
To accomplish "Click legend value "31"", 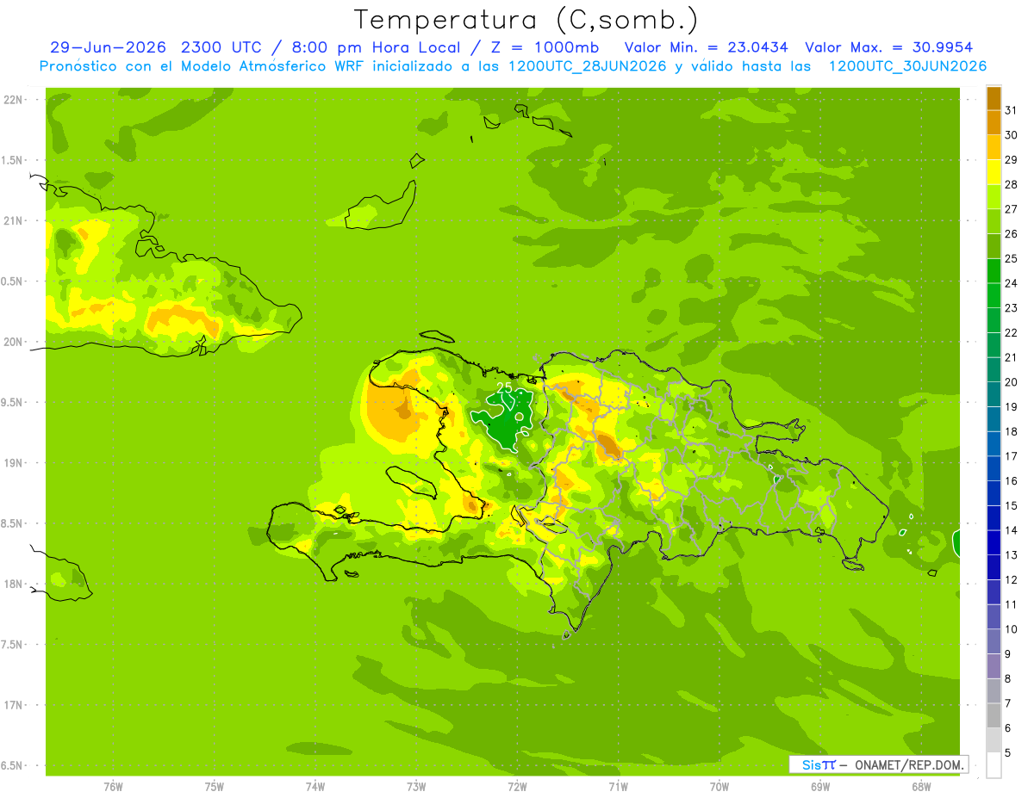I will (x=1012, y=109).
